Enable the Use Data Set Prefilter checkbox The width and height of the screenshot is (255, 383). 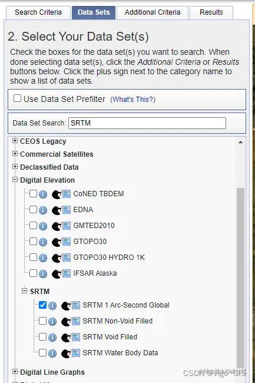tap(17, 98)
